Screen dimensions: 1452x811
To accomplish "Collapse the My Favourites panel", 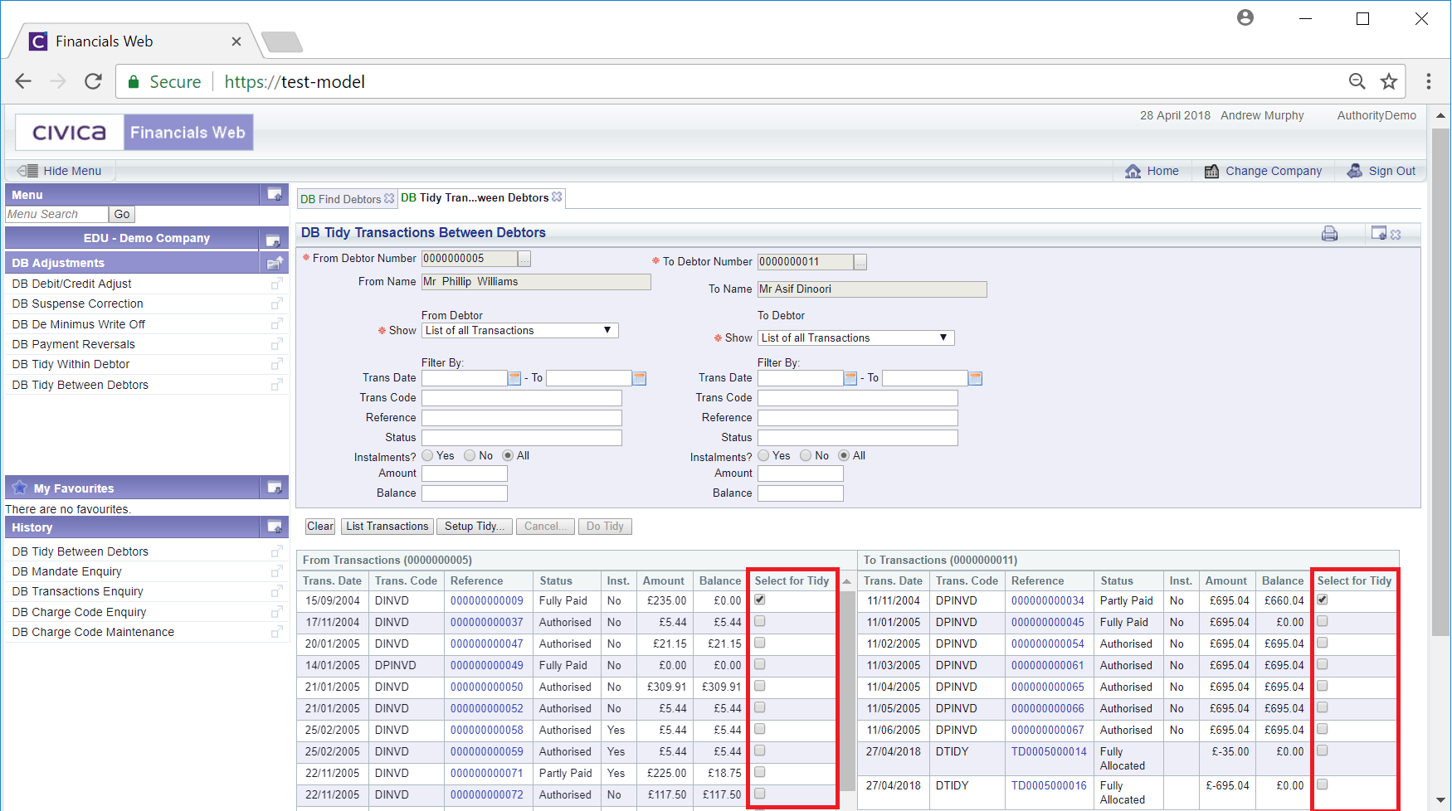I will (274, 488).
